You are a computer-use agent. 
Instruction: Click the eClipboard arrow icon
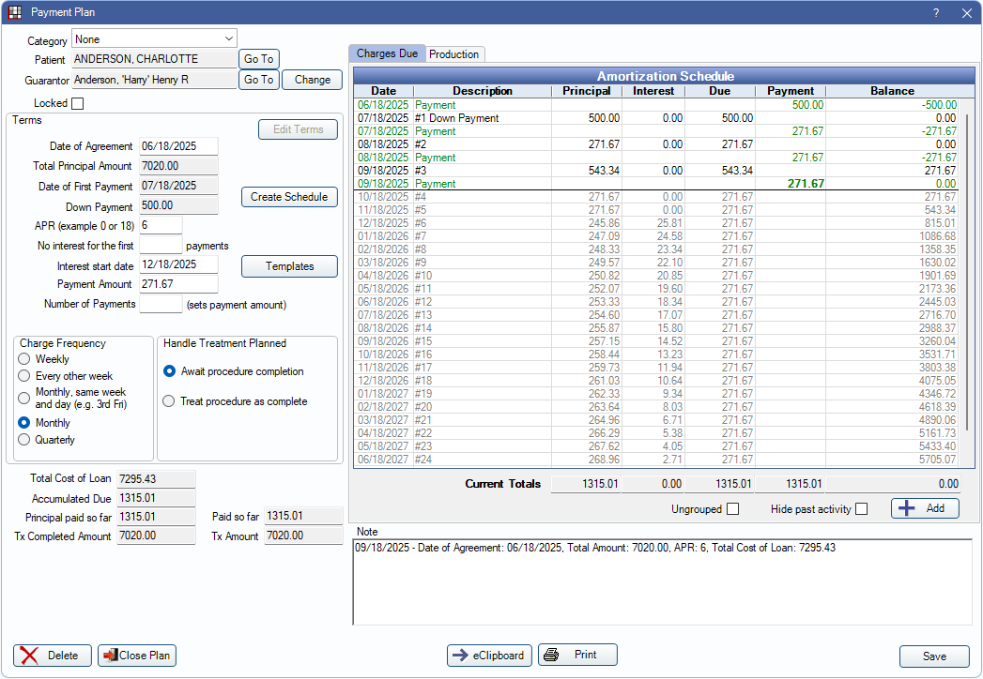tap(460, 656)
